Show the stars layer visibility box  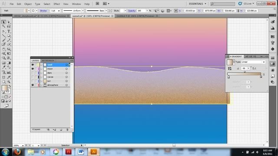pyautogui.click(x=33, y=73)
